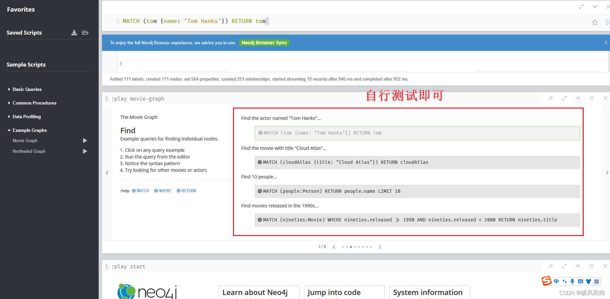
Task: Rerun the play start frame
Action: click(x=592, y=266)
